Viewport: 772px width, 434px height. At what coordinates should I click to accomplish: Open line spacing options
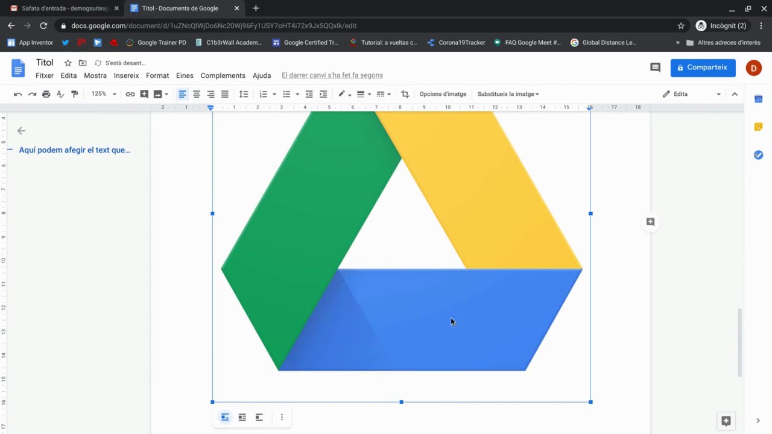[244, 94]
